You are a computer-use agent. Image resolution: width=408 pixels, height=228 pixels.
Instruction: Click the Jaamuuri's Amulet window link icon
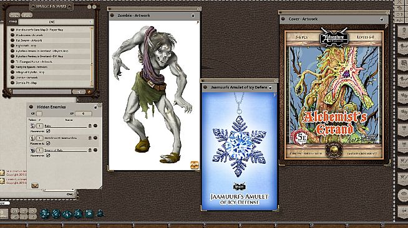tap(205, 87)
